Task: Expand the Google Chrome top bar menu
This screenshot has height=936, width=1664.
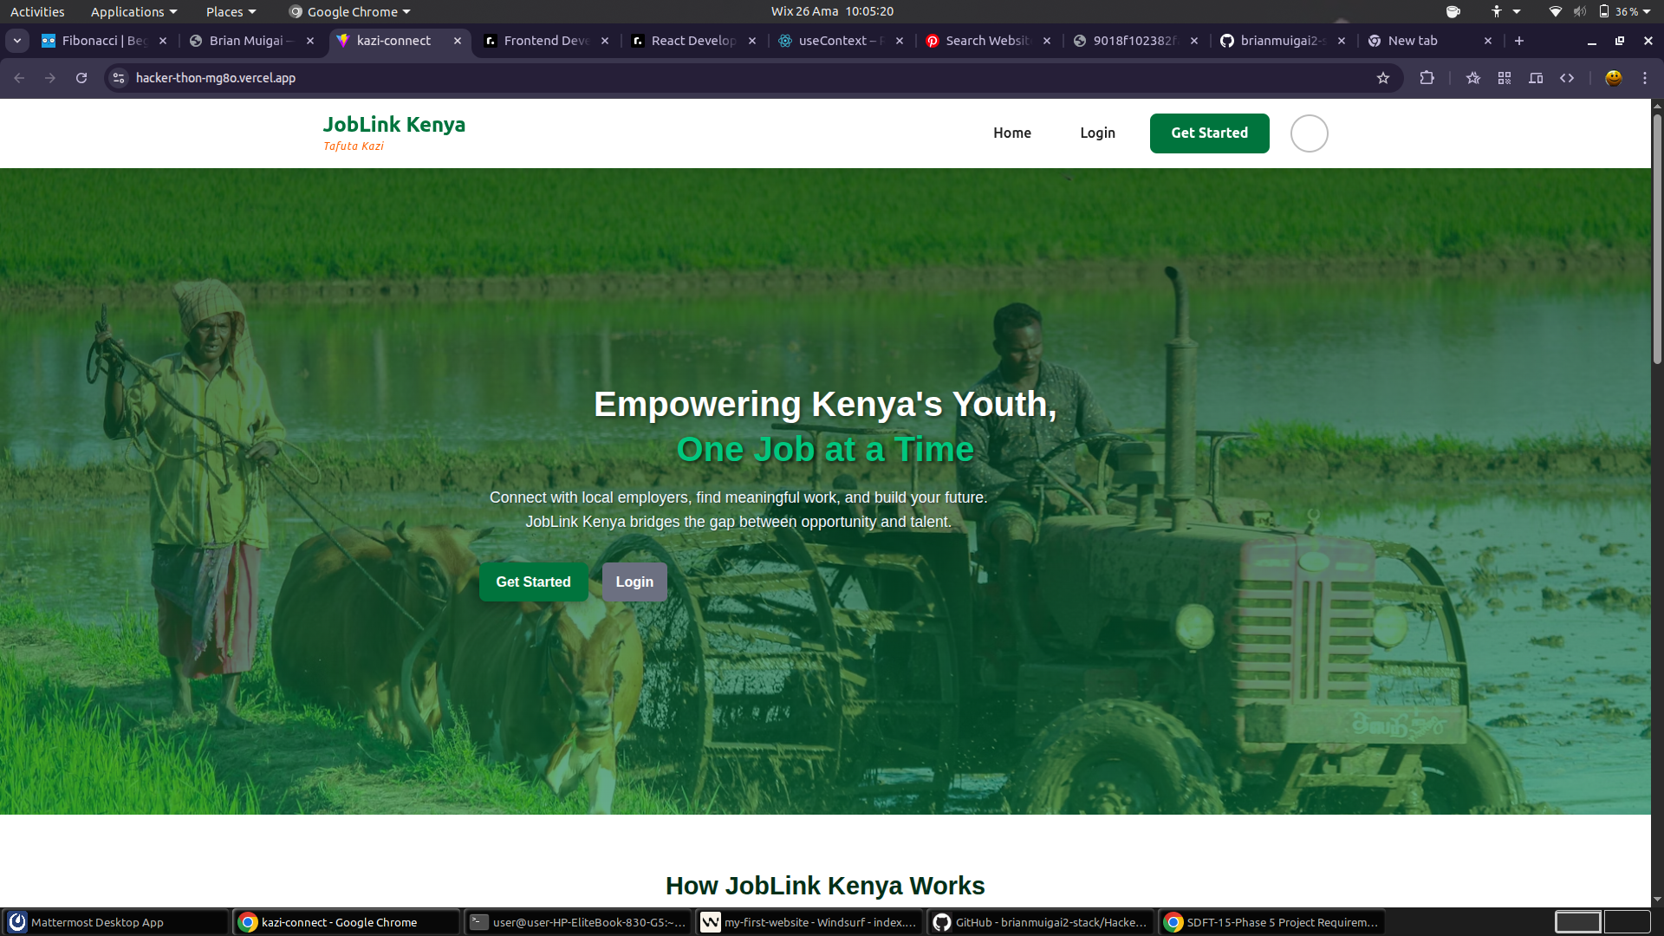Action: (x=348, y=11)
